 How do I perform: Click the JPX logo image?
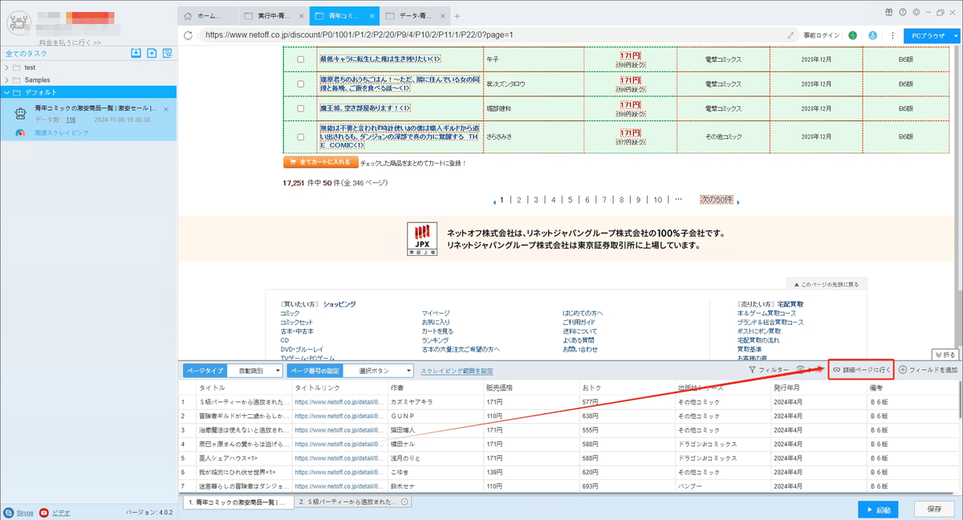[421, 238]
